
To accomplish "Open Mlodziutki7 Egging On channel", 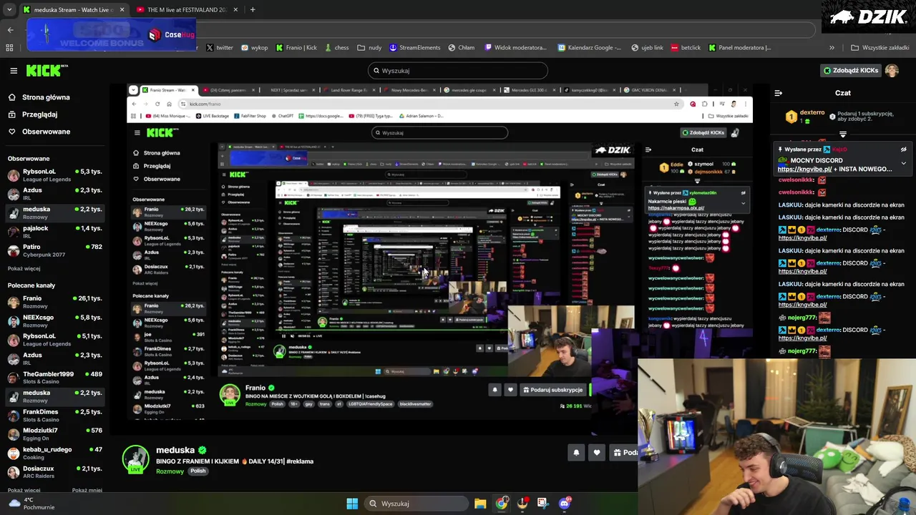I will click(x=54, y=434).
